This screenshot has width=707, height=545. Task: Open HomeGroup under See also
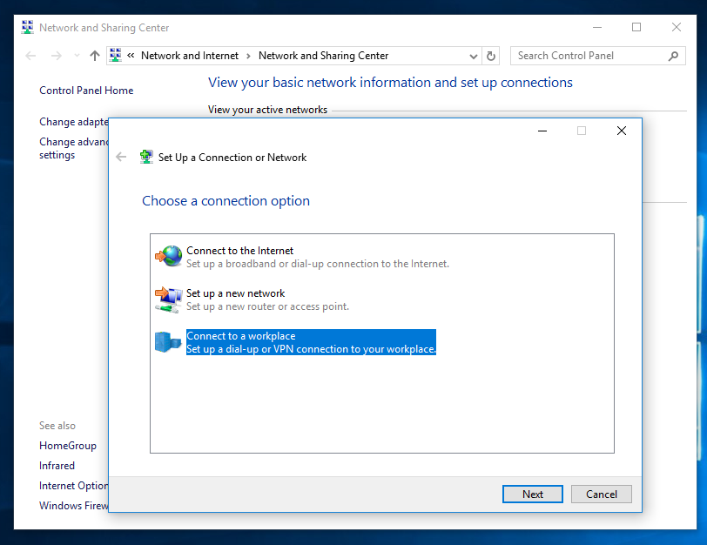pos(68,446)
